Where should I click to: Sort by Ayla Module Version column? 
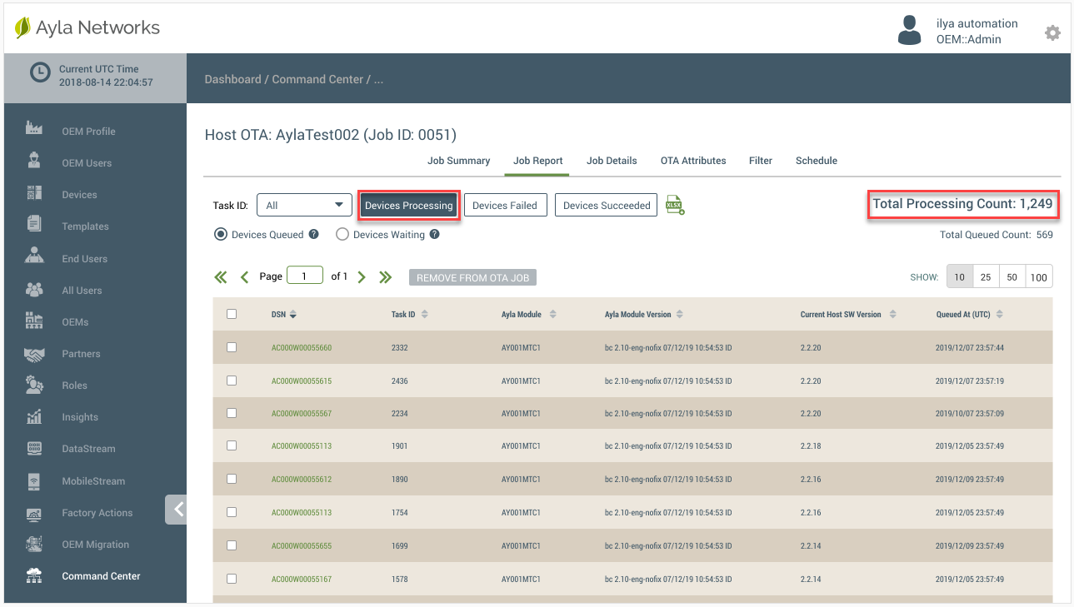point(680,315)
